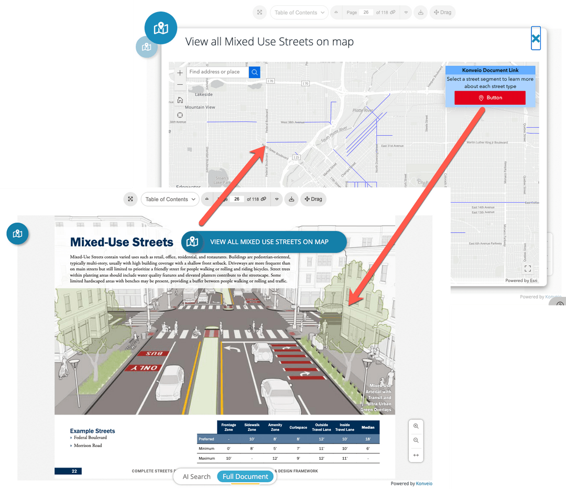Click the home extent icon on the map
Viewport: 566px width, 489px height.
[180, 100]
